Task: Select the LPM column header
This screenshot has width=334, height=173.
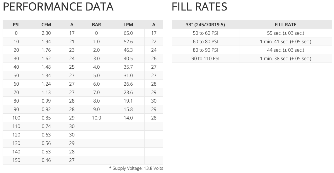Action: pyautogui.click(x=128, y=25)
